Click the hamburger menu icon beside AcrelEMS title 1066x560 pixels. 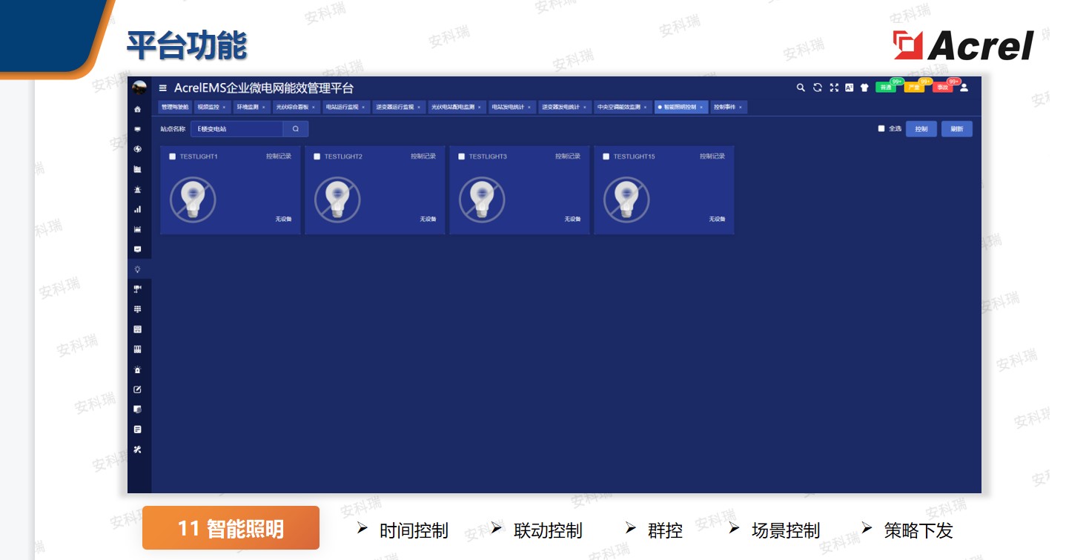click(163, 88)
